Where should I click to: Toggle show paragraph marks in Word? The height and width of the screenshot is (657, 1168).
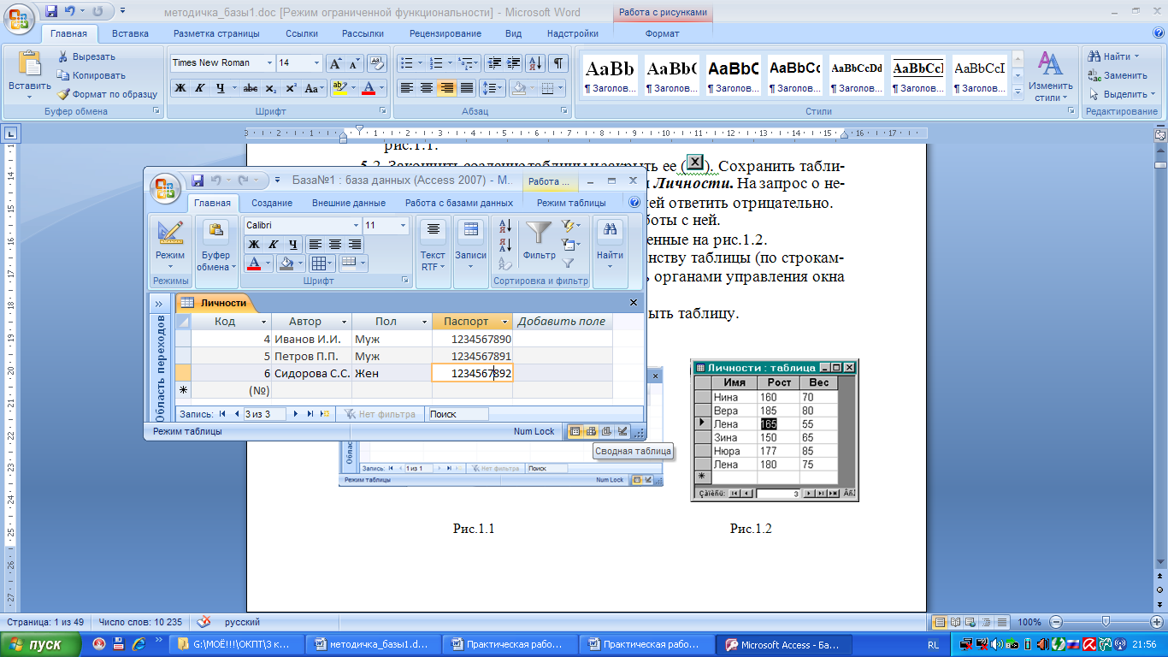(557, 63)
